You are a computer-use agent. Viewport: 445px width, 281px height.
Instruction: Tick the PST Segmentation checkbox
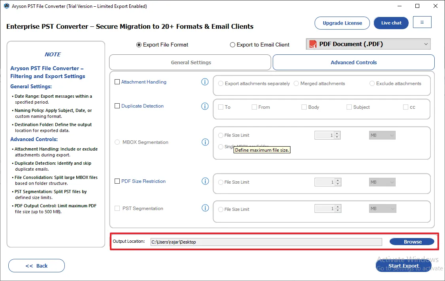pyautogui.click(x=117, y=208)
